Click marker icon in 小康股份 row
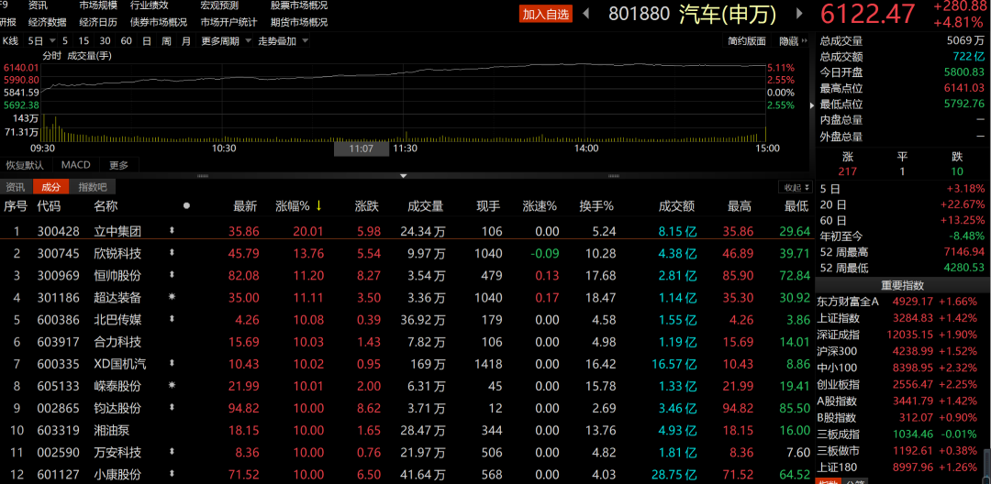 pyautogui.click(x=172, y=474)
